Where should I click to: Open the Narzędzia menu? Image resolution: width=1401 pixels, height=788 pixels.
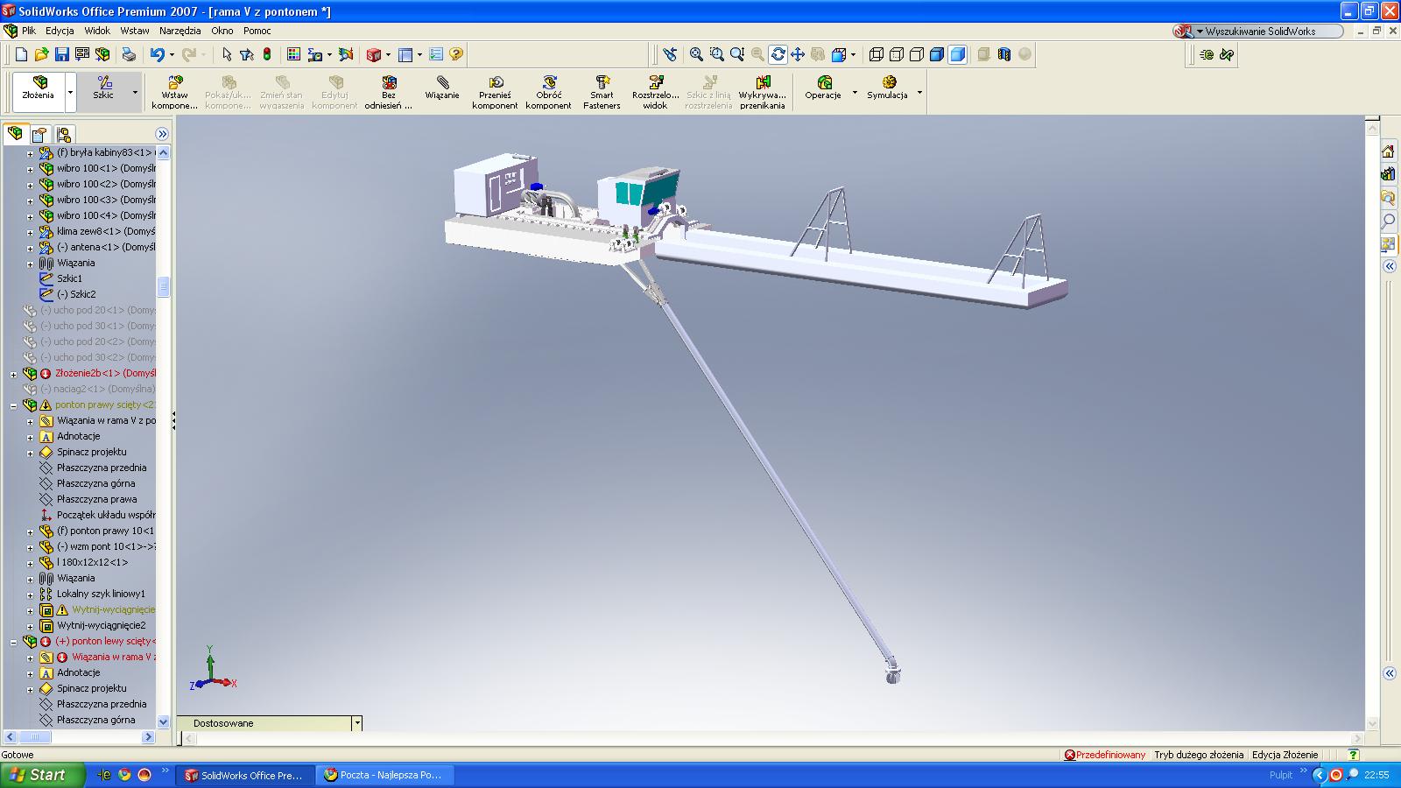[x=180, y=31]
